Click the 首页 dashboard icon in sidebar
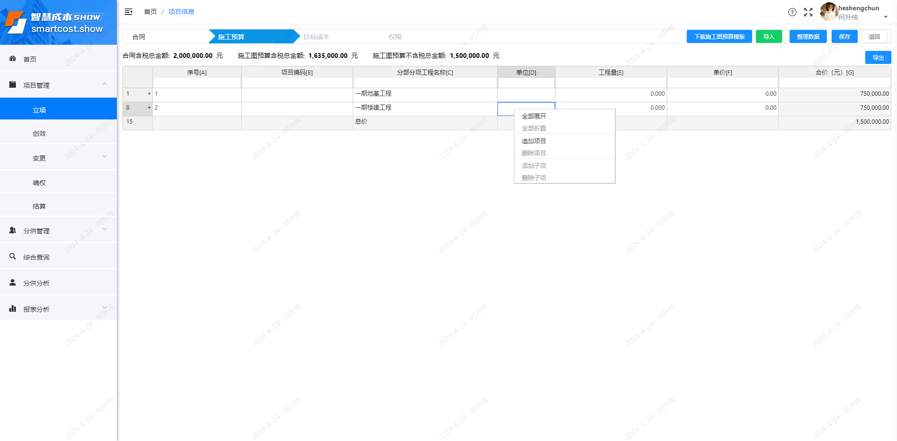897x441 pixels. point(13,59)
